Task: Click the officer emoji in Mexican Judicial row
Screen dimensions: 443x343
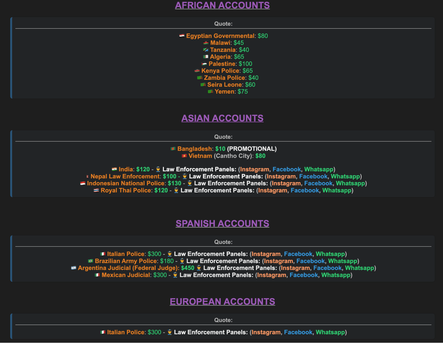Action: 175,275
